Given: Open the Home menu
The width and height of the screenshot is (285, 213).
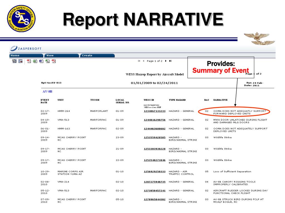Looking at the screenshot, I should pyautogui.click(x=26, y=55).
